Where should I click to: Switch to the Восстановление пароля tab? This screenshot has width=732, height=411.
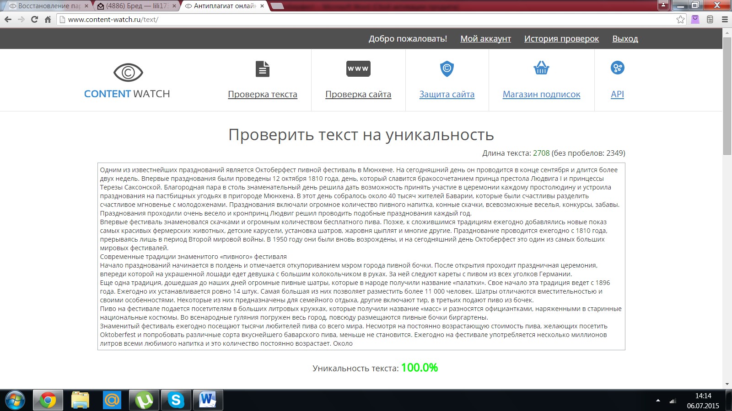point(49,6)
